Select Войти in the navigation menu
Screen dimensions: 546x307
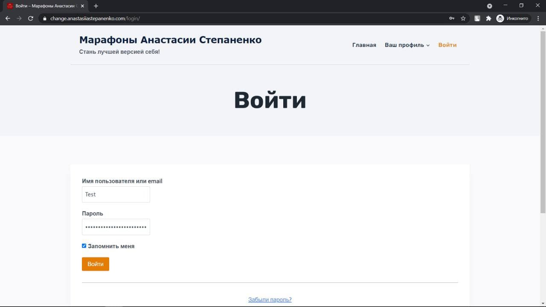tap(447, 45)
